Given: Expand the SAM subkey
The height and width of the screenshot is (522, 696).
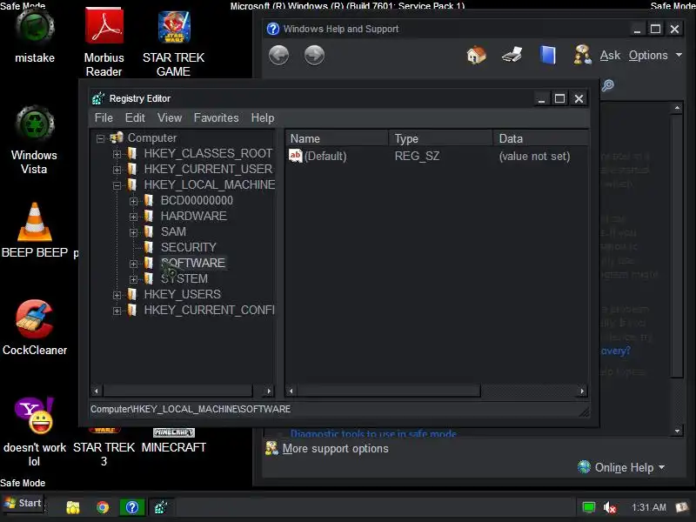Looking at the screenshot, I should (133, 232).
